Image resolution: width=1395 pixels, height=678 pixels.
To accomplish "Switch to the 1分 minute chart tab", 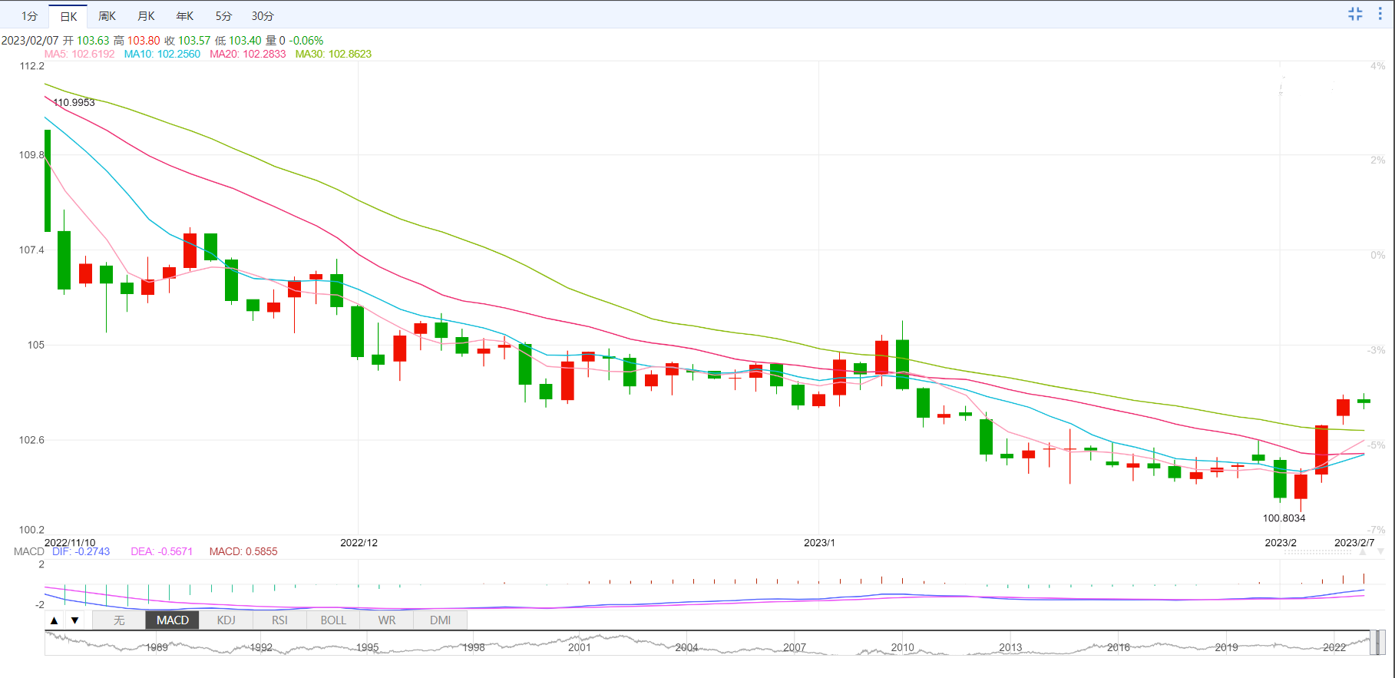I will click(x=29, y=16).
